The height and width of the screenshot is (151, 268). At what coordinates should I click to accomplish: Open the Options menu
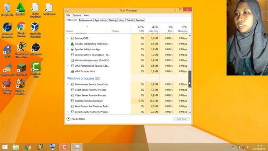click(x=77, y=15)
